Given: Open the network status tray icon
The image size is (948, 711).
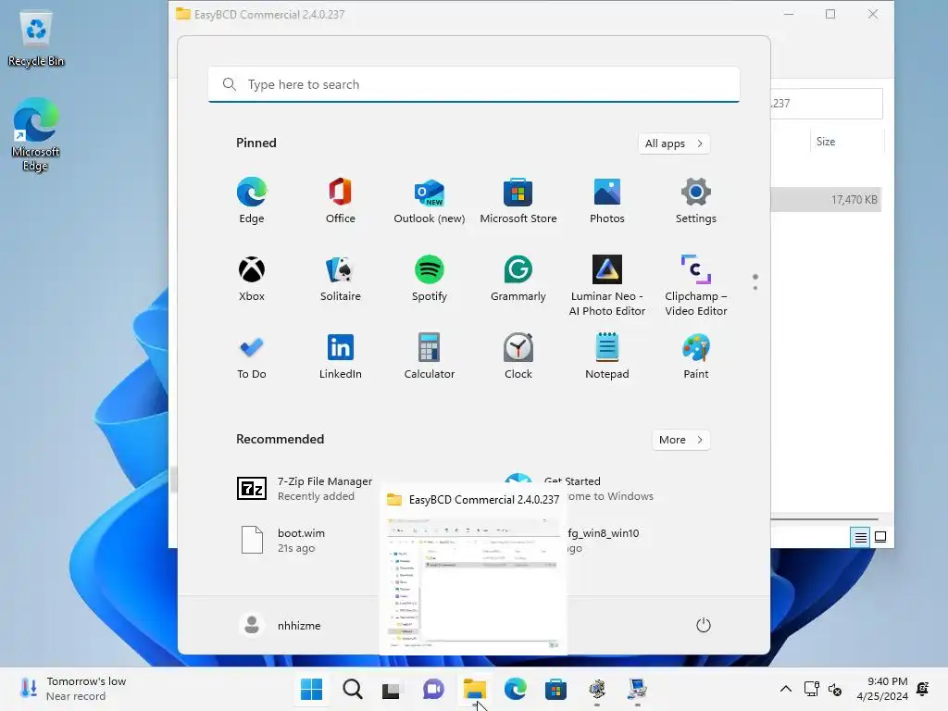Looking at the screenshot, I should (x=811, y=689).
